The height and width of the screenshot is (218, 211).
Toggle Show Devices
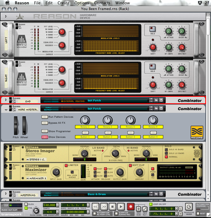click(45, 137)
